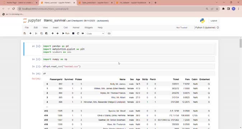
Task: Open the command palette keyboard icon
Action: tap(109, 33)
